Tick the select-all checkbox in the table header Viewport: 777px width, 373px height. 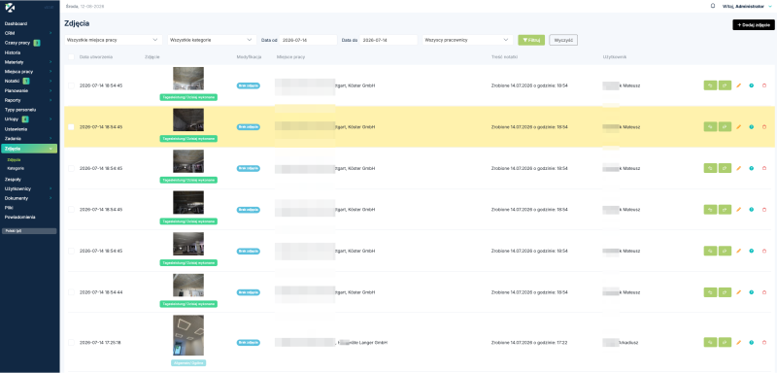pyautogui.click(x=71, y=57)
